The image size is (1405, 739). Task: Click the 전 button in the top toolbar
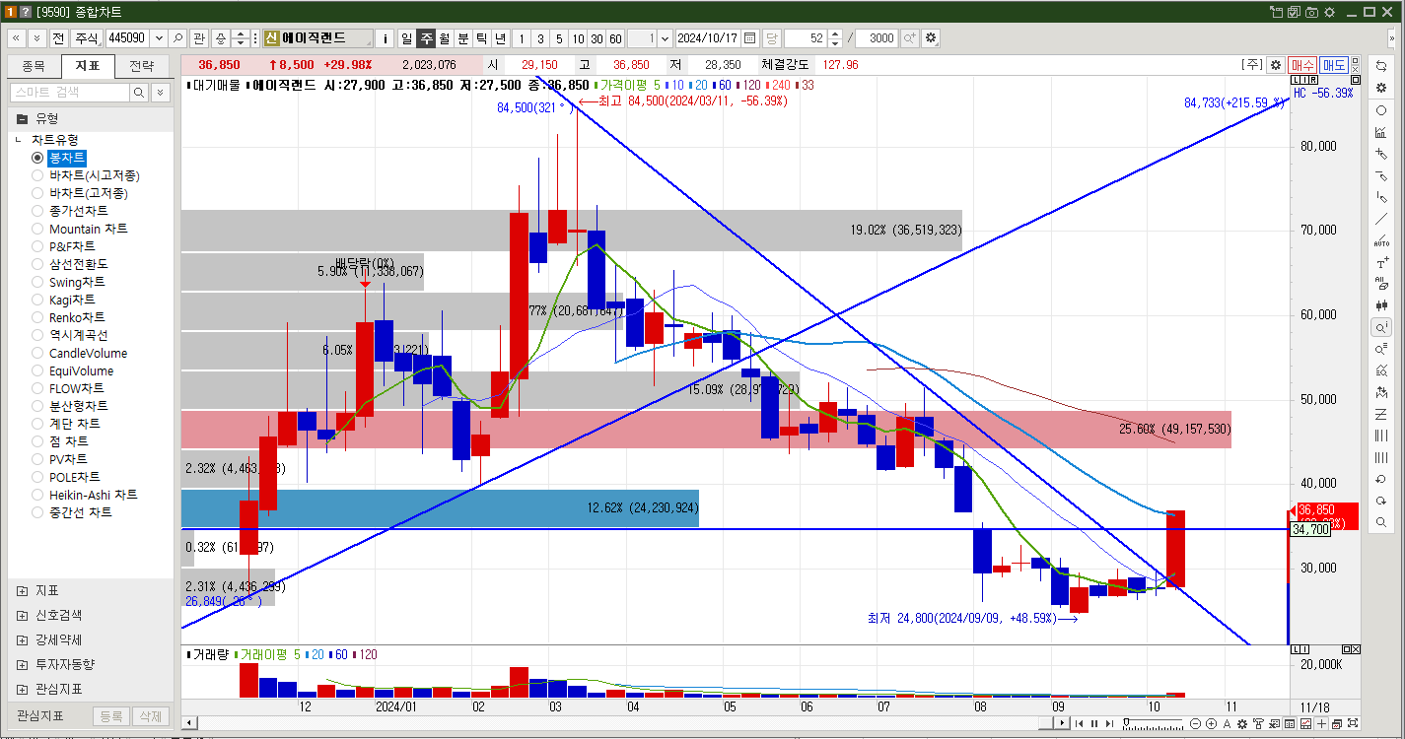58,38
